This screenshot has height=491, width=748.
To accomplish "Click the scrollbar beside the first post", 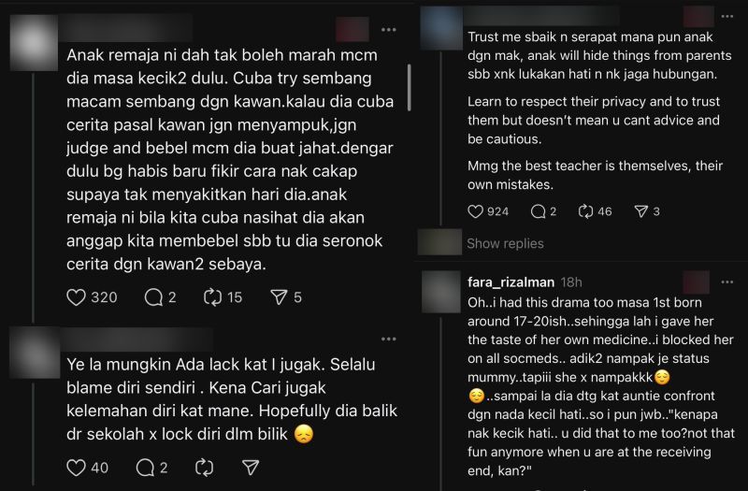I will (x=410, y=87).
